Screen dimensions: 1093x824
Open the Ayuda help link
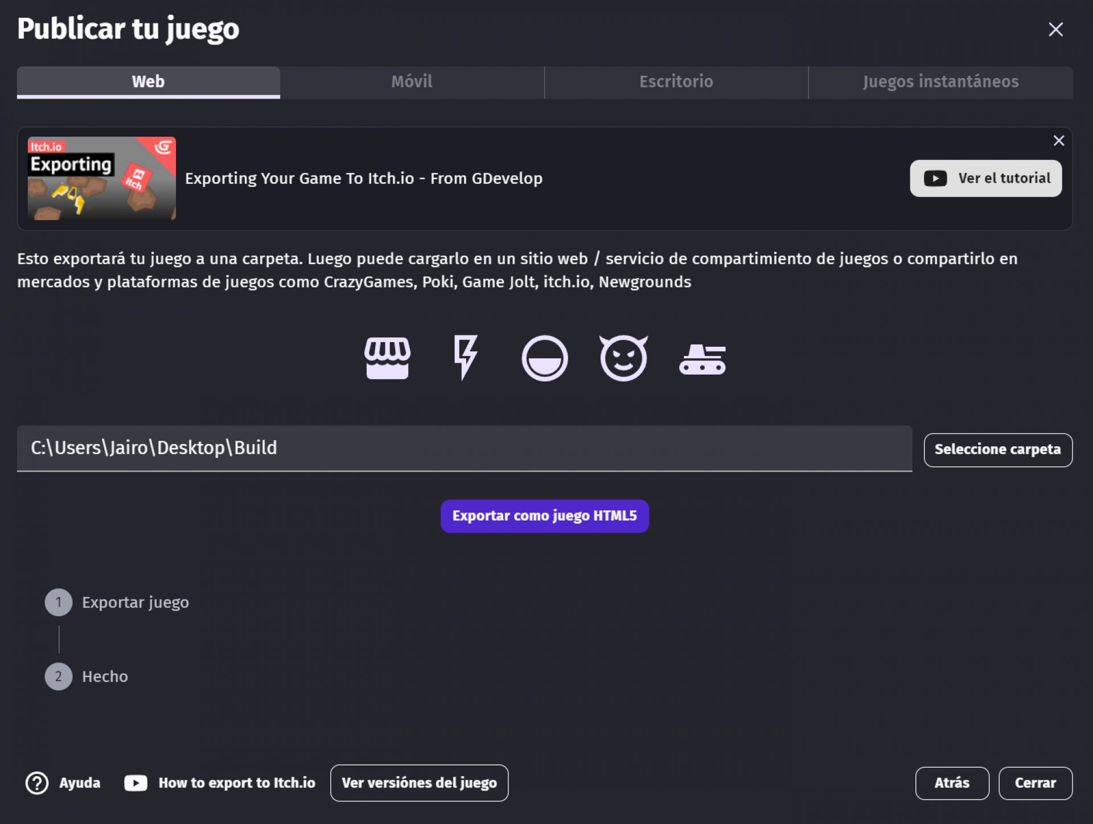click(x=63, y=783)
